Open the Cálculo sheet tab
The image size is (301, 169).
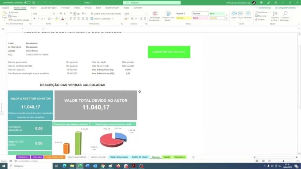point(167,157)
